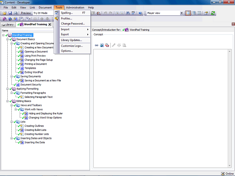Image resolution: width=235 pixels, height=176 pixels.
Task: Select the single-pane layout icon
Action: point(188,13)
